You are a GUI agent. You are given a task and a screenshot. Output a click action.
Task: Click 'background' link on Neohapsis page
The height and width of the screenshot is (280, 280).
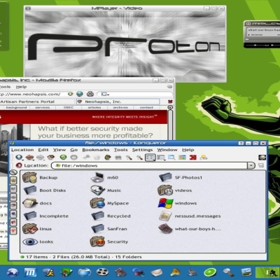16,108
